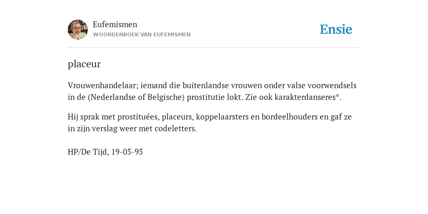Click the word prostituées in the example

point(138,117)
